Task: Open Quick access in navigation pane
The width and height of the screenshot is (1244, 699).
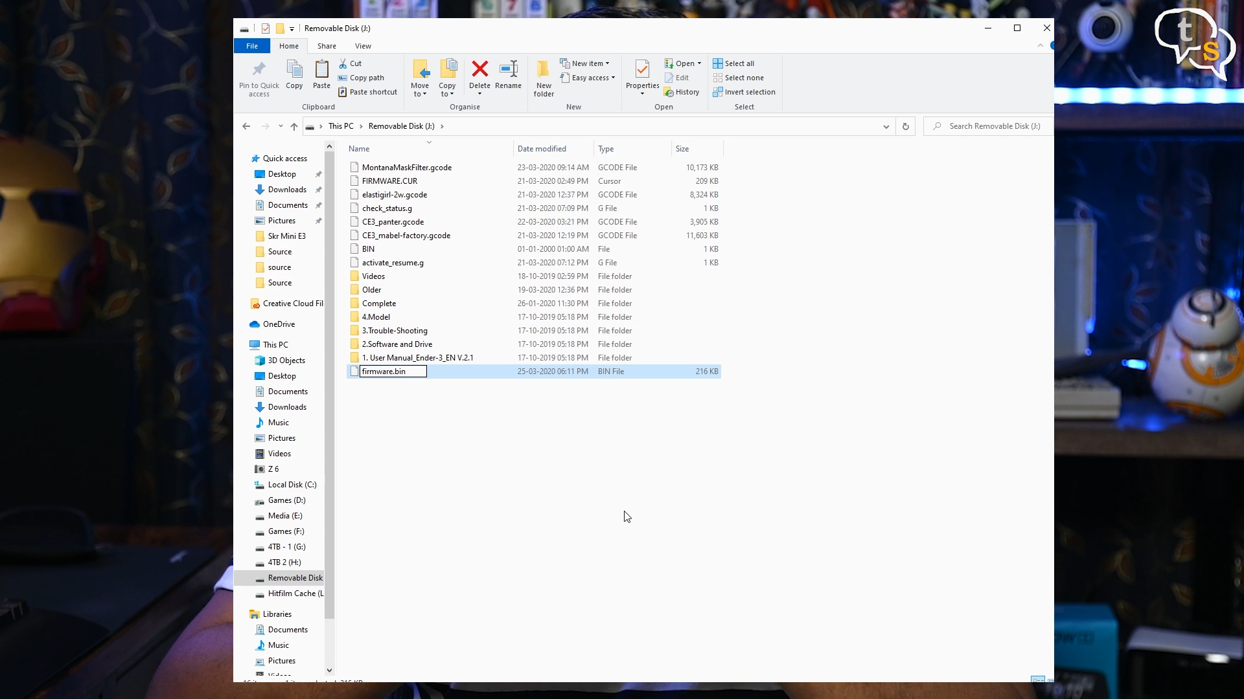Action: (284, 159)
